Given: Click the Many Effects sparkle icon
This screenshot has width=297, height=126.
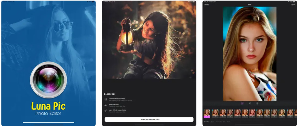Looking at the screenshot, I should pos(105,111).
